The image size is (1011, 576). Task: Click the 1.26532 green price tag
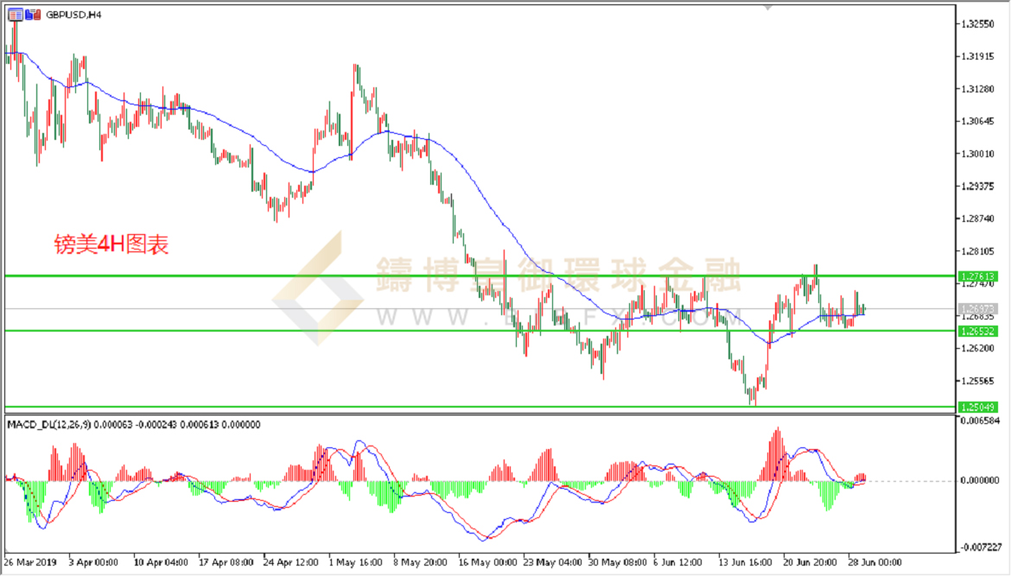(977, 331)
